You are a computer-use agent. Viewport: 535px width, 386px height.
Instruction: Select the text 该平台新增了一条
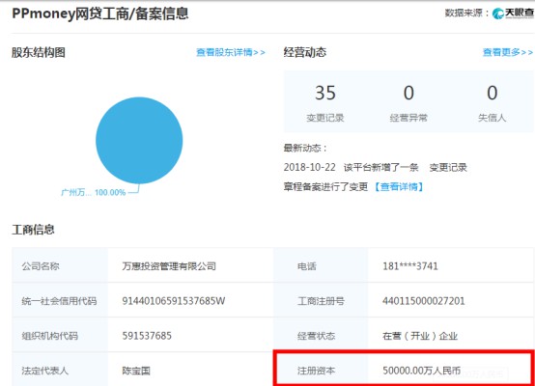[381, 167]
